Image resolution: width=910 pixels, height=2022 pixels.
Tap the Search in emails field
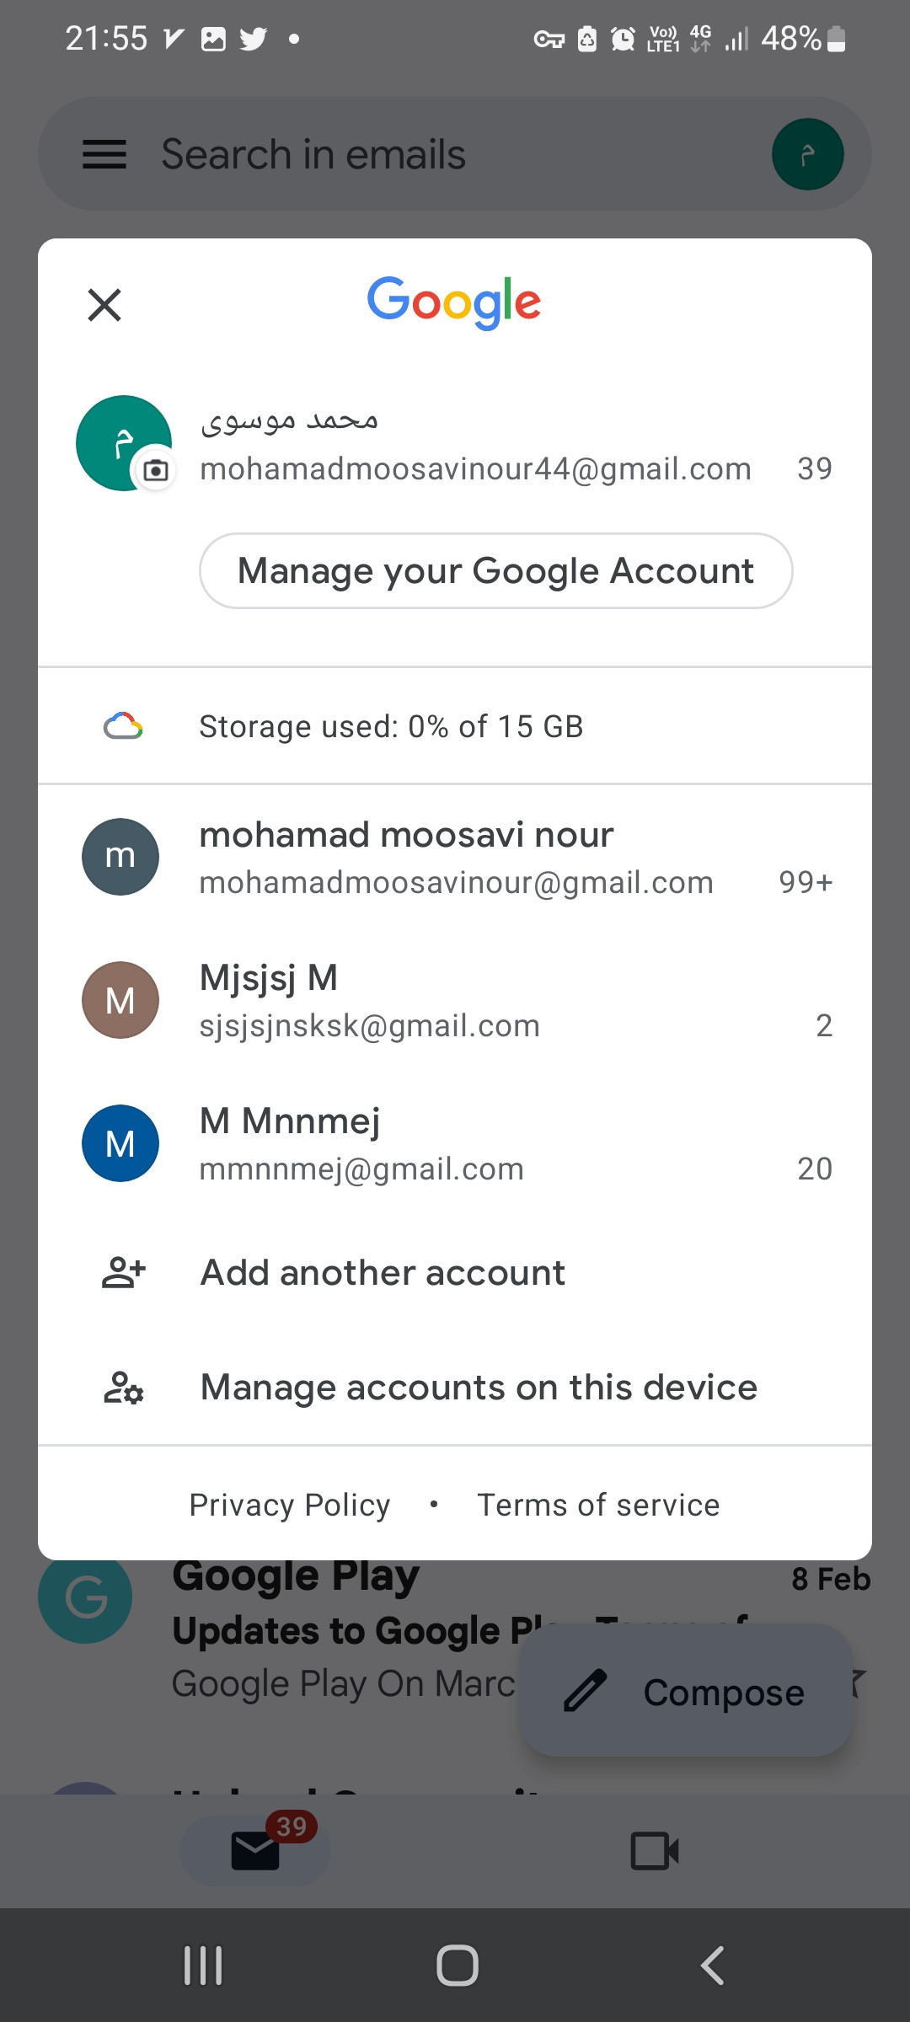[x=421, y=154]
